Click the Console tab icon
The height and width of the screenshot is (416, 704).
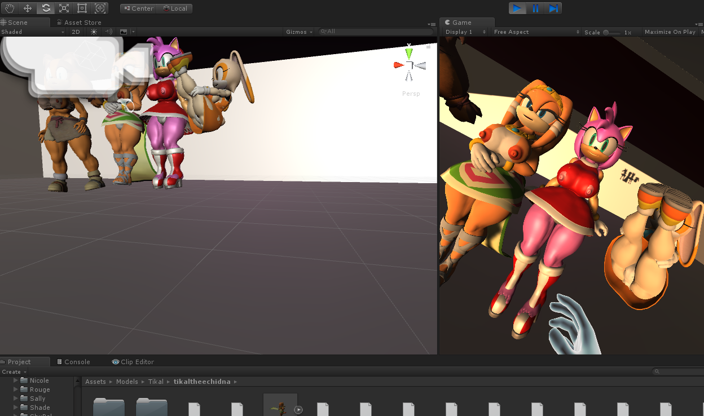point(59,362)
